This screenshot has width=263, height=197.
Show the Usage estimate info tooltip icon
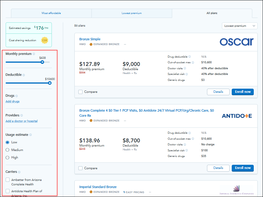click(x=30, y=135)
